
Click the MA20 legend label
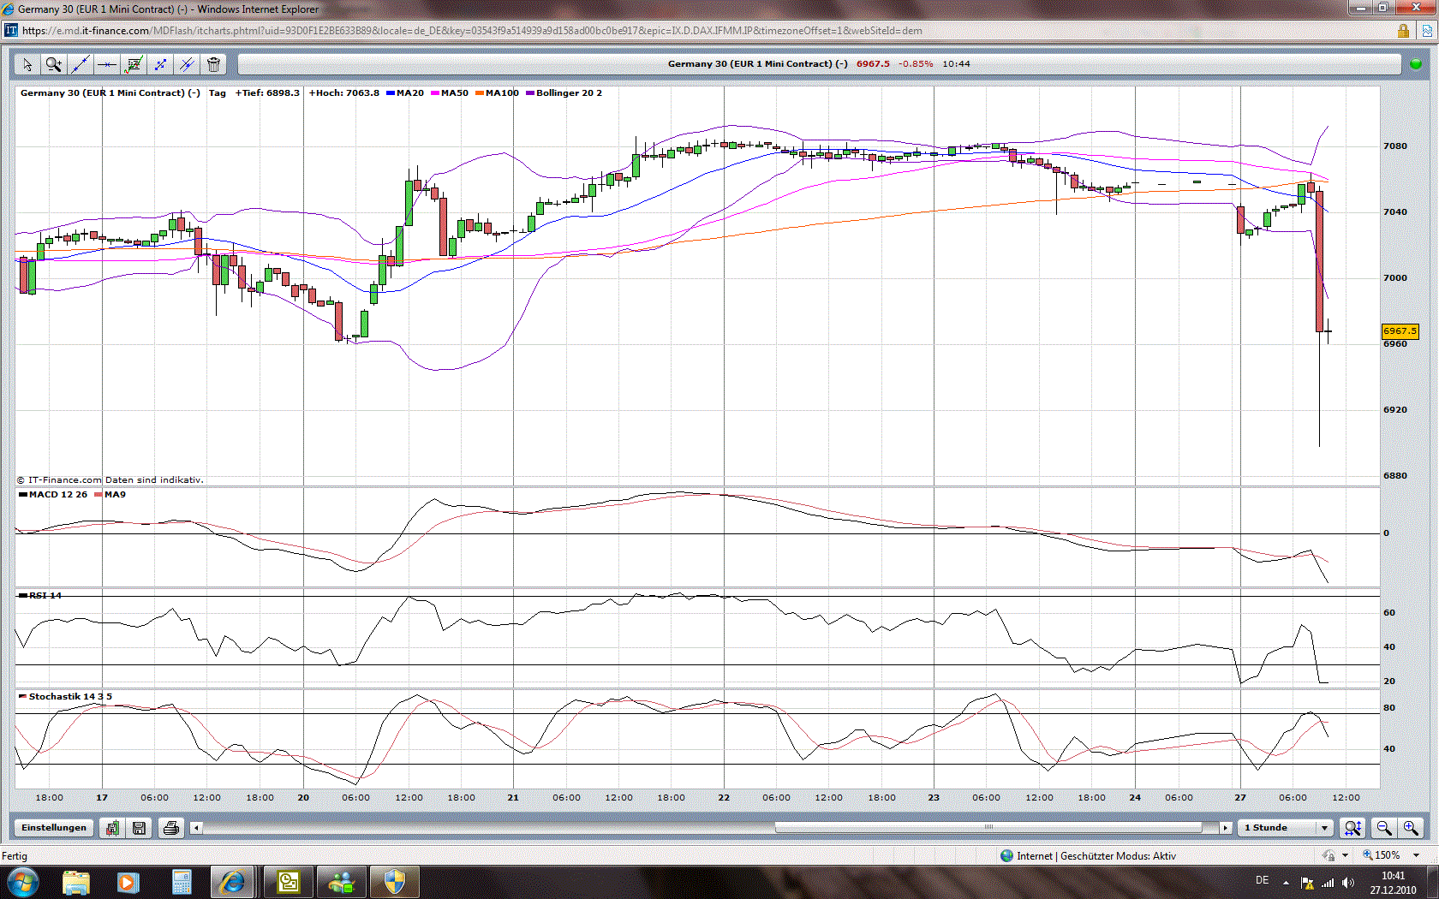point(405,93)
